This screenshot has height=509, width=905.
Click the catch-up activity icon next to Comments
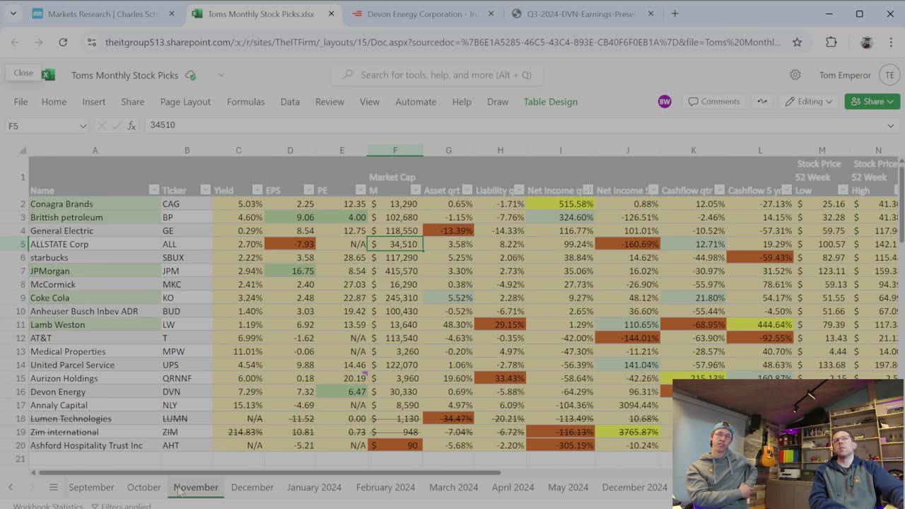(x=762, y=102)
